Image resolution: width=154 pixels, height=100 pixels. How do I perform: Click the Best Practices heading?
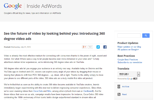(x=126, y=56)
